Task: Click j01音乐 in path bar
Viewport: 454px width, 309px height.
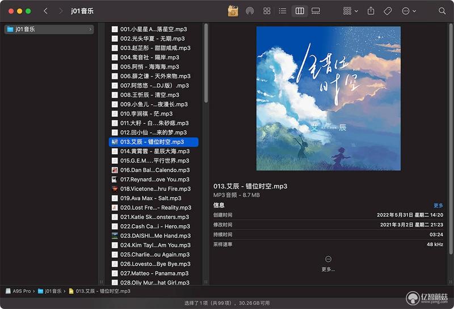Action: pyautogui.click(x=50, y=291)
